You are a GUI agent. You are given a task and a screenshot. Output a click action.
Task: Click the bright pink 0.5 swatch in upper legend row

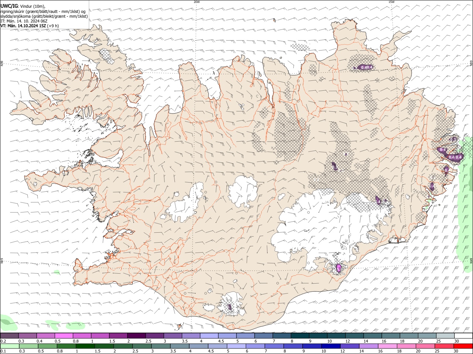tap(64, 336)
